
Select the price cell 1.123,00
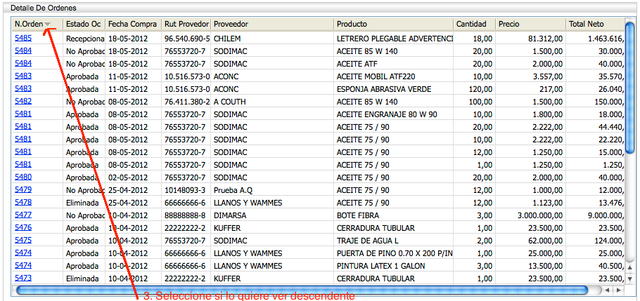coord(530,203)
